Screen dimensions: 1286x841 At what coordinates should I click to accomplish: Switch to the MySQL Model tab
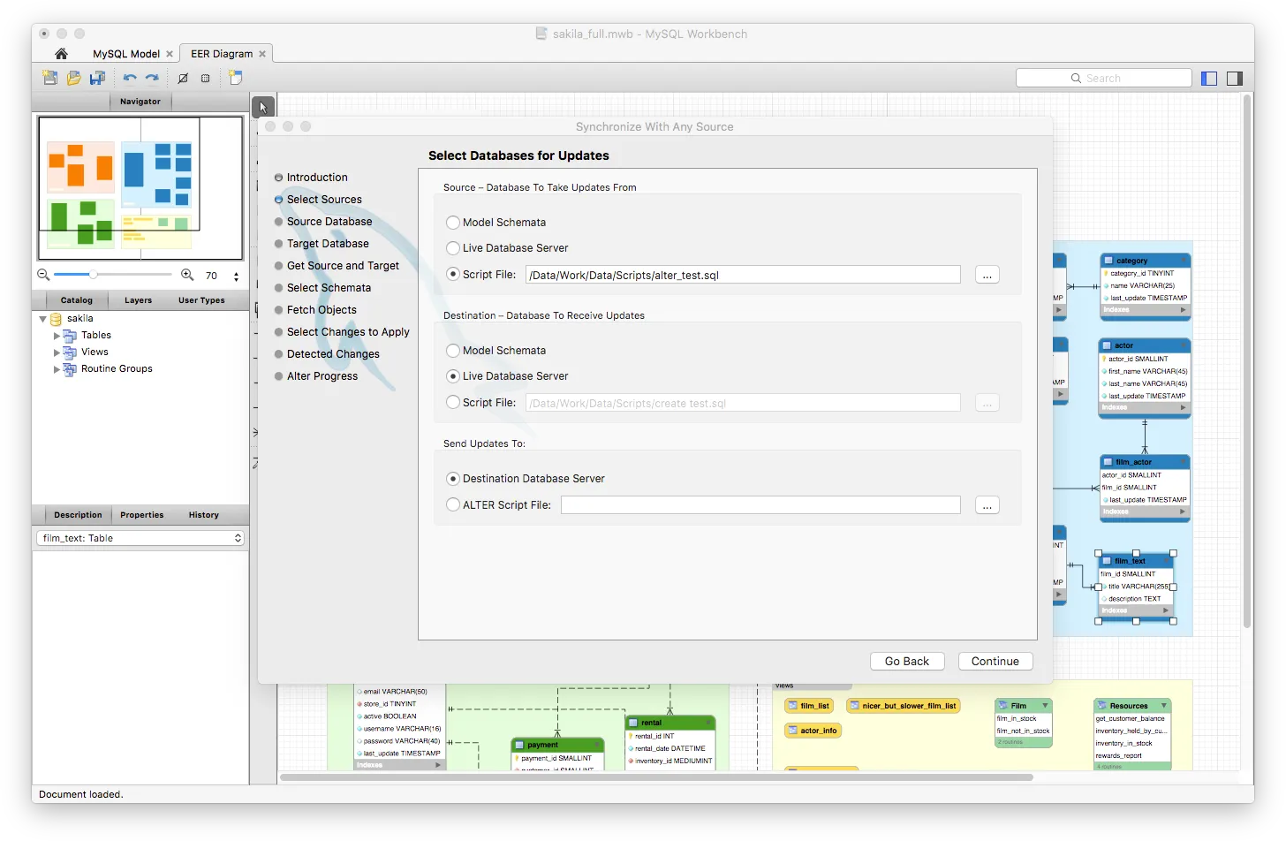(x=126, y=54)
